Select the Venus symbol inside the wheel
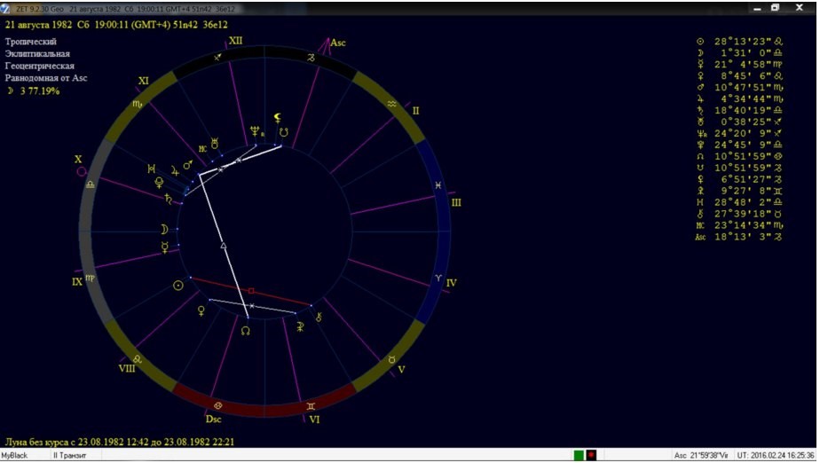 coord(201,310)
